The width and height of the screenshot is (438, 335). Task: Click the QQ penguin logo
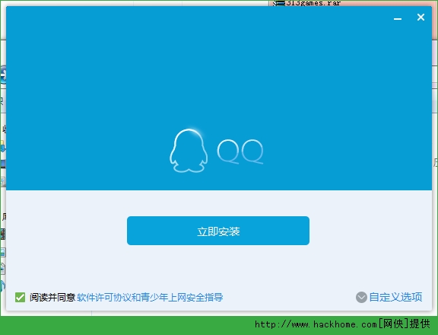tap(189, 151)
